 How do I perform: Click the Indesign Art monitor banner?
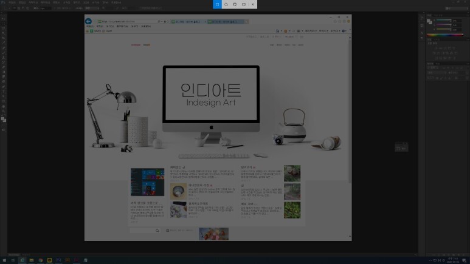tap(211, 94)
